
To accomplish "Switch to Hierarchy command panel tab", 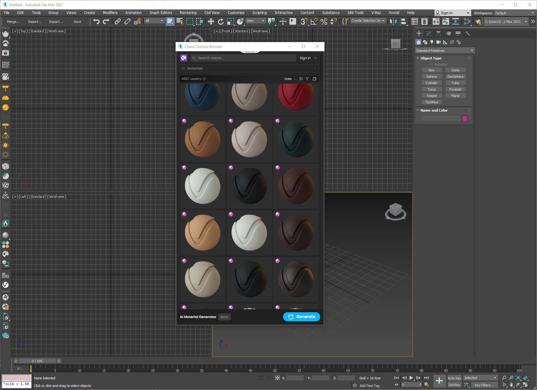I will click(x=439, y=34).
